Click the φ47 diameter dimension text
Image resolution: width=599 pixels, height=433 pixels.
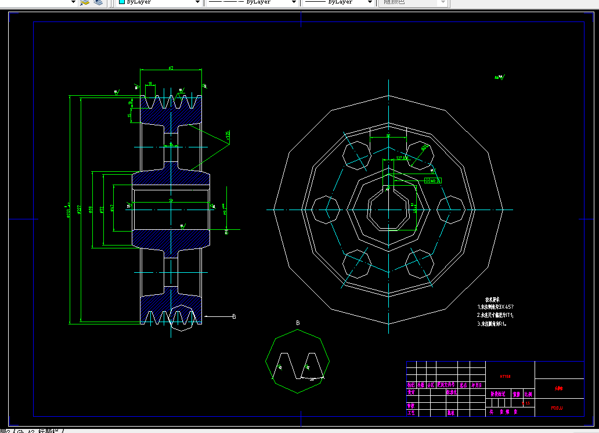(112, 208)
